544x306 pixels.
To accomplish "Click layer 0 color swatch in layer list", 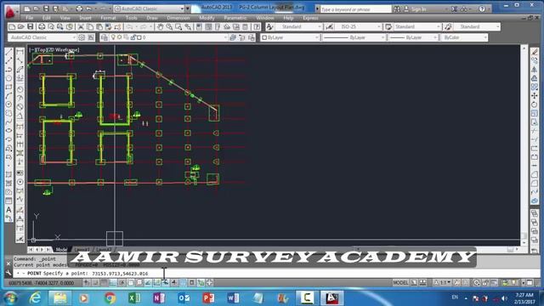I will point(139,37).
